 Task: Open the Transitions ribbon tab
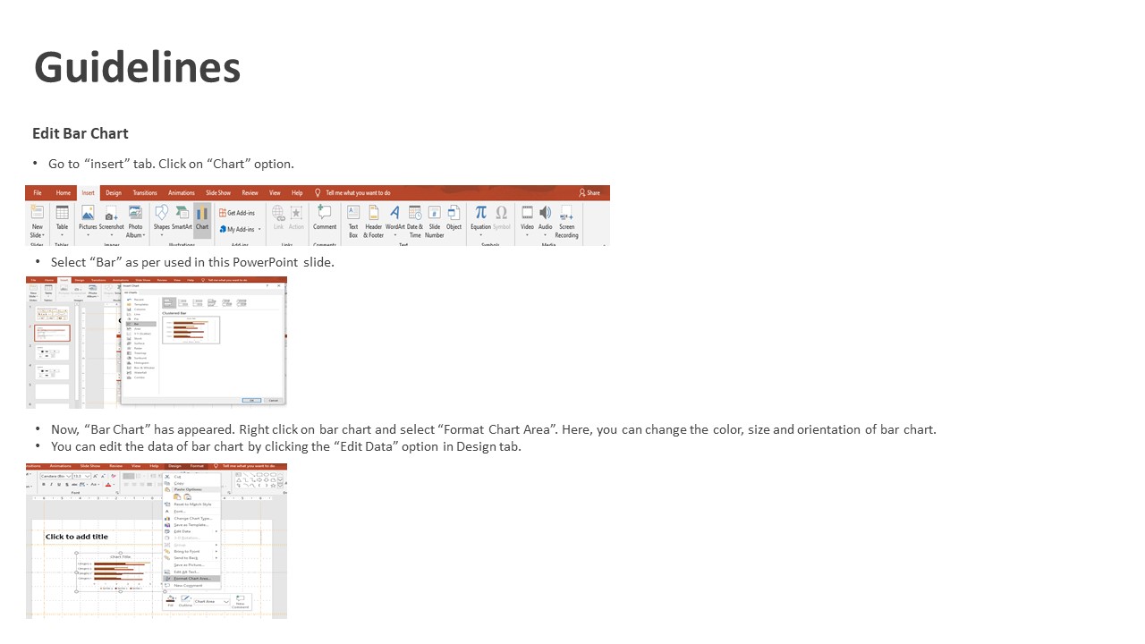pyautogui.click(x=145, y=192)
